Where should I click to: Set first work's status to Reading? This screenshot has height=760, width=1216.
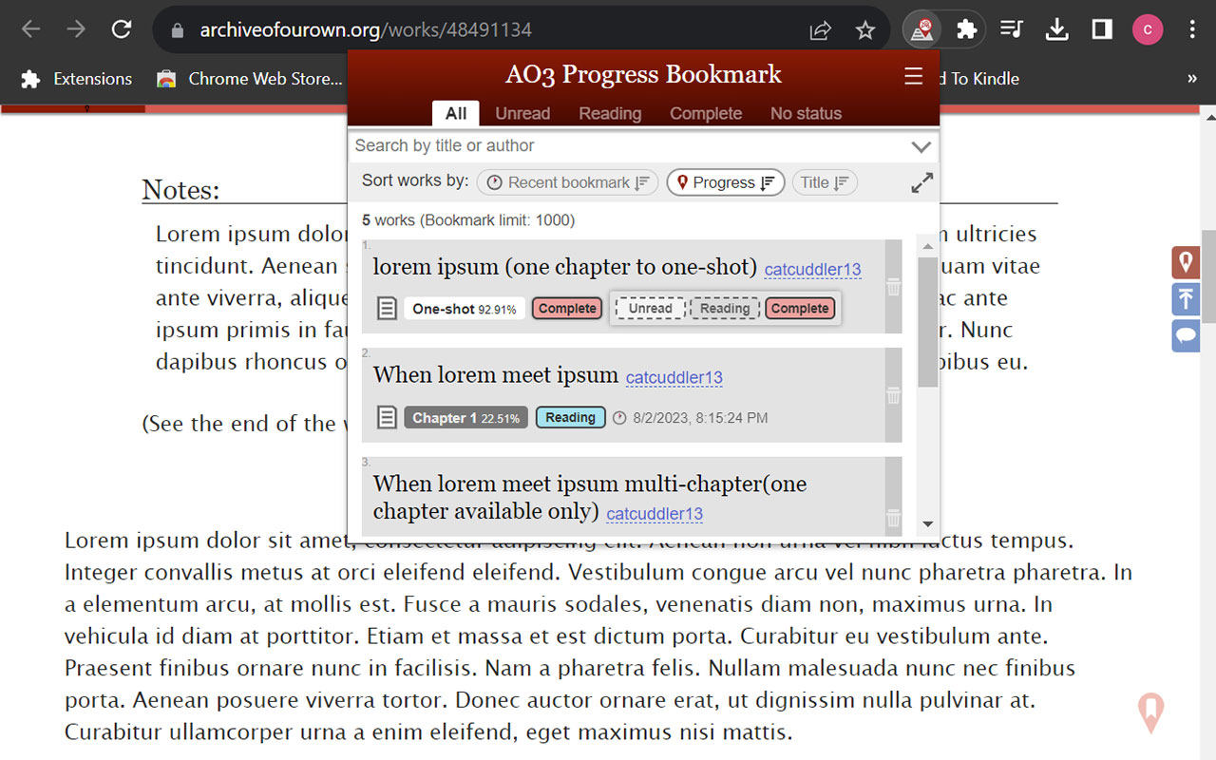(x=724, y=308)
